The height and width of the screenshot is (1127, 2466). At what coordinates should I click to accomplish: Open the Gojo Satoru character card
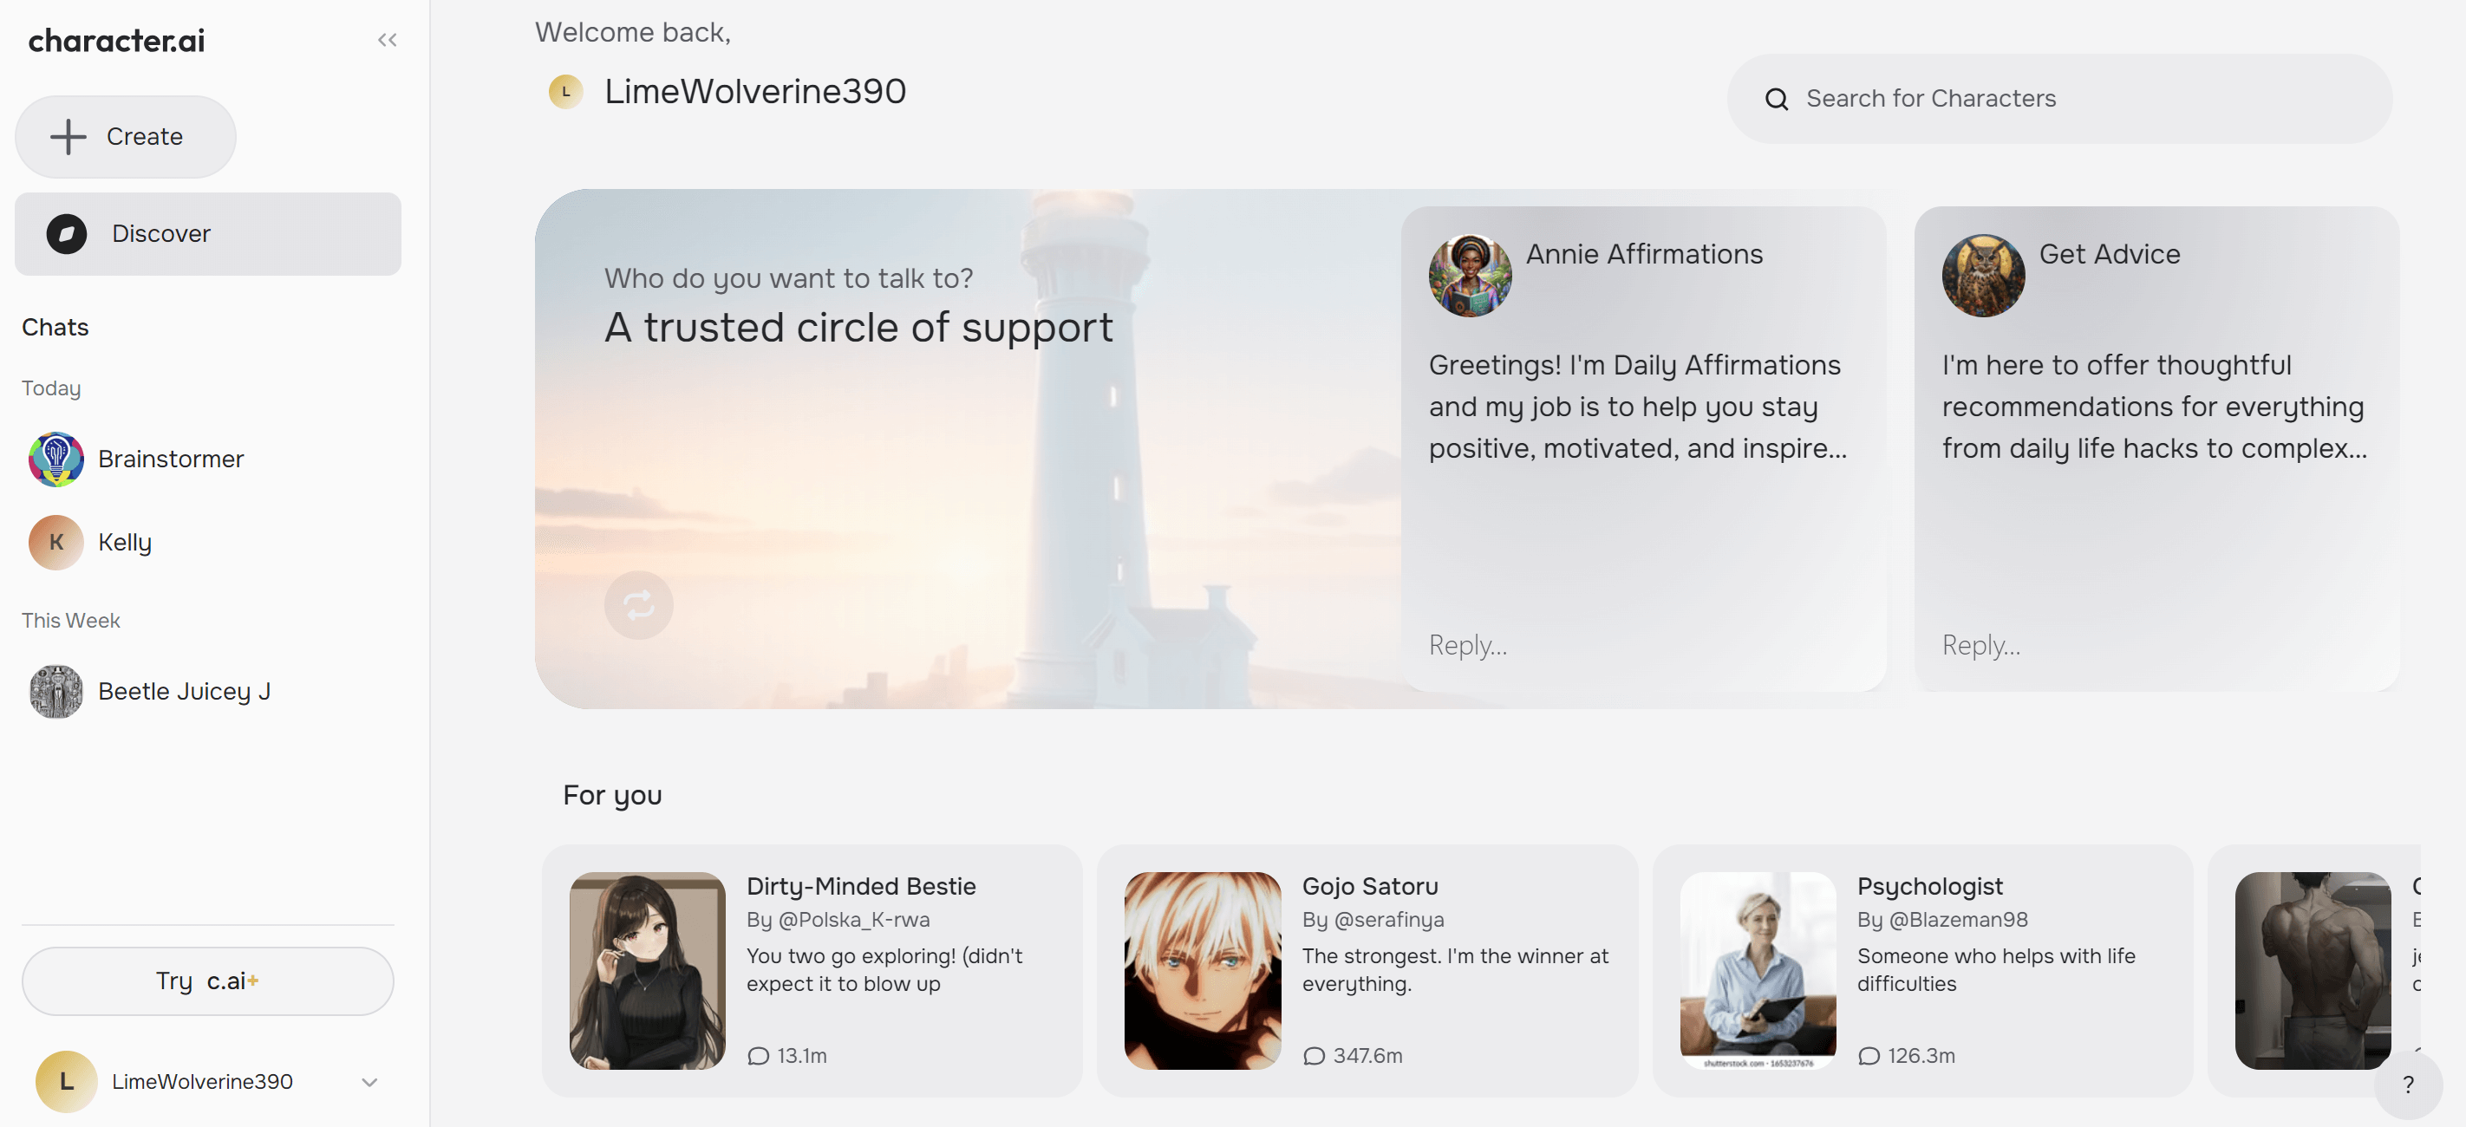click(x=1367, y=970)
